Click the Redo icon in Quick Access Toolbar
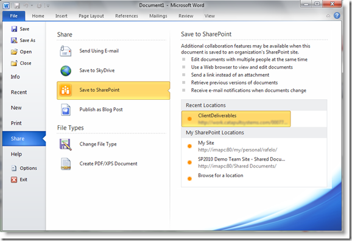Viewport: 352px width, 241px height. coord(39,5)
